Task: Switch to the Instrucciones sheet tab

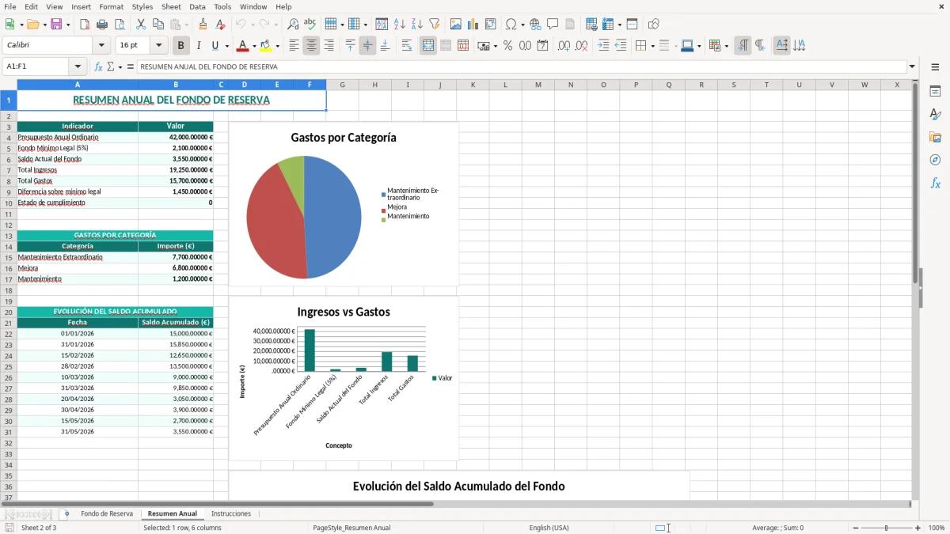Action: pyautogui.click(x=231, y=514)
